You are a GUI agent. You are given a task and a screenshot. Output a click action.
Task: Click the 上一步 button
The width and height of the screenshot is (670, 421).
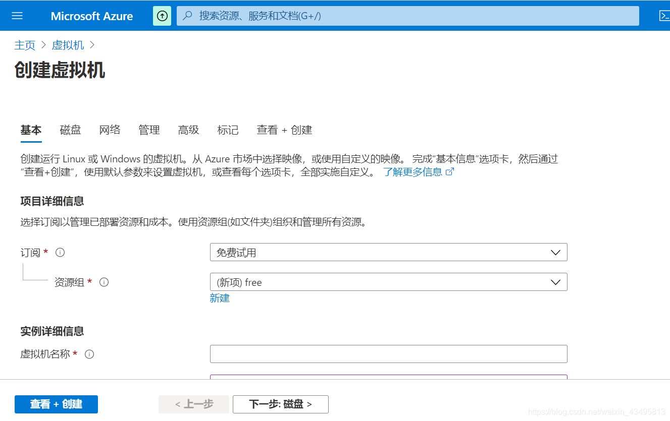click(194, 404)
